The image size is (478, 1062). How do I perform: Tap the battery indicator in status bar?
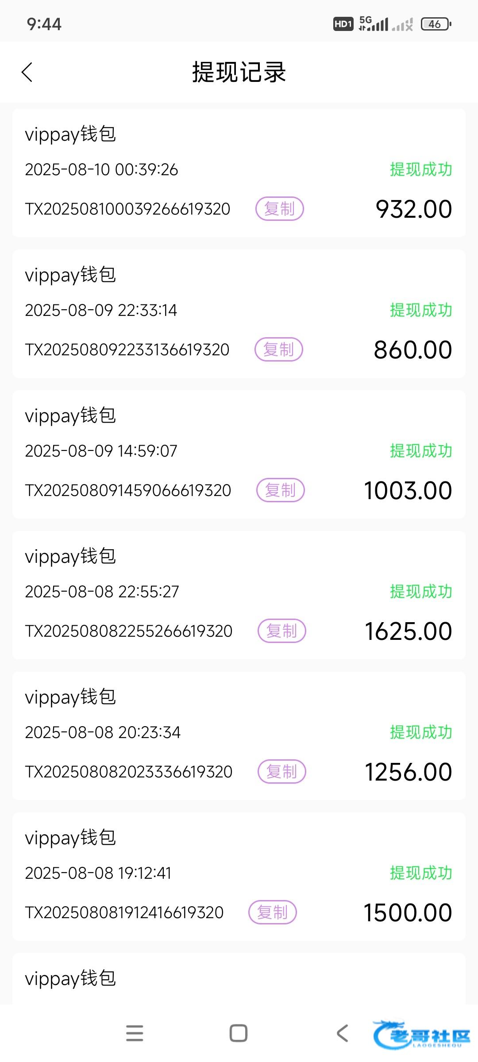pyautogui.click(x=436, y=24)
